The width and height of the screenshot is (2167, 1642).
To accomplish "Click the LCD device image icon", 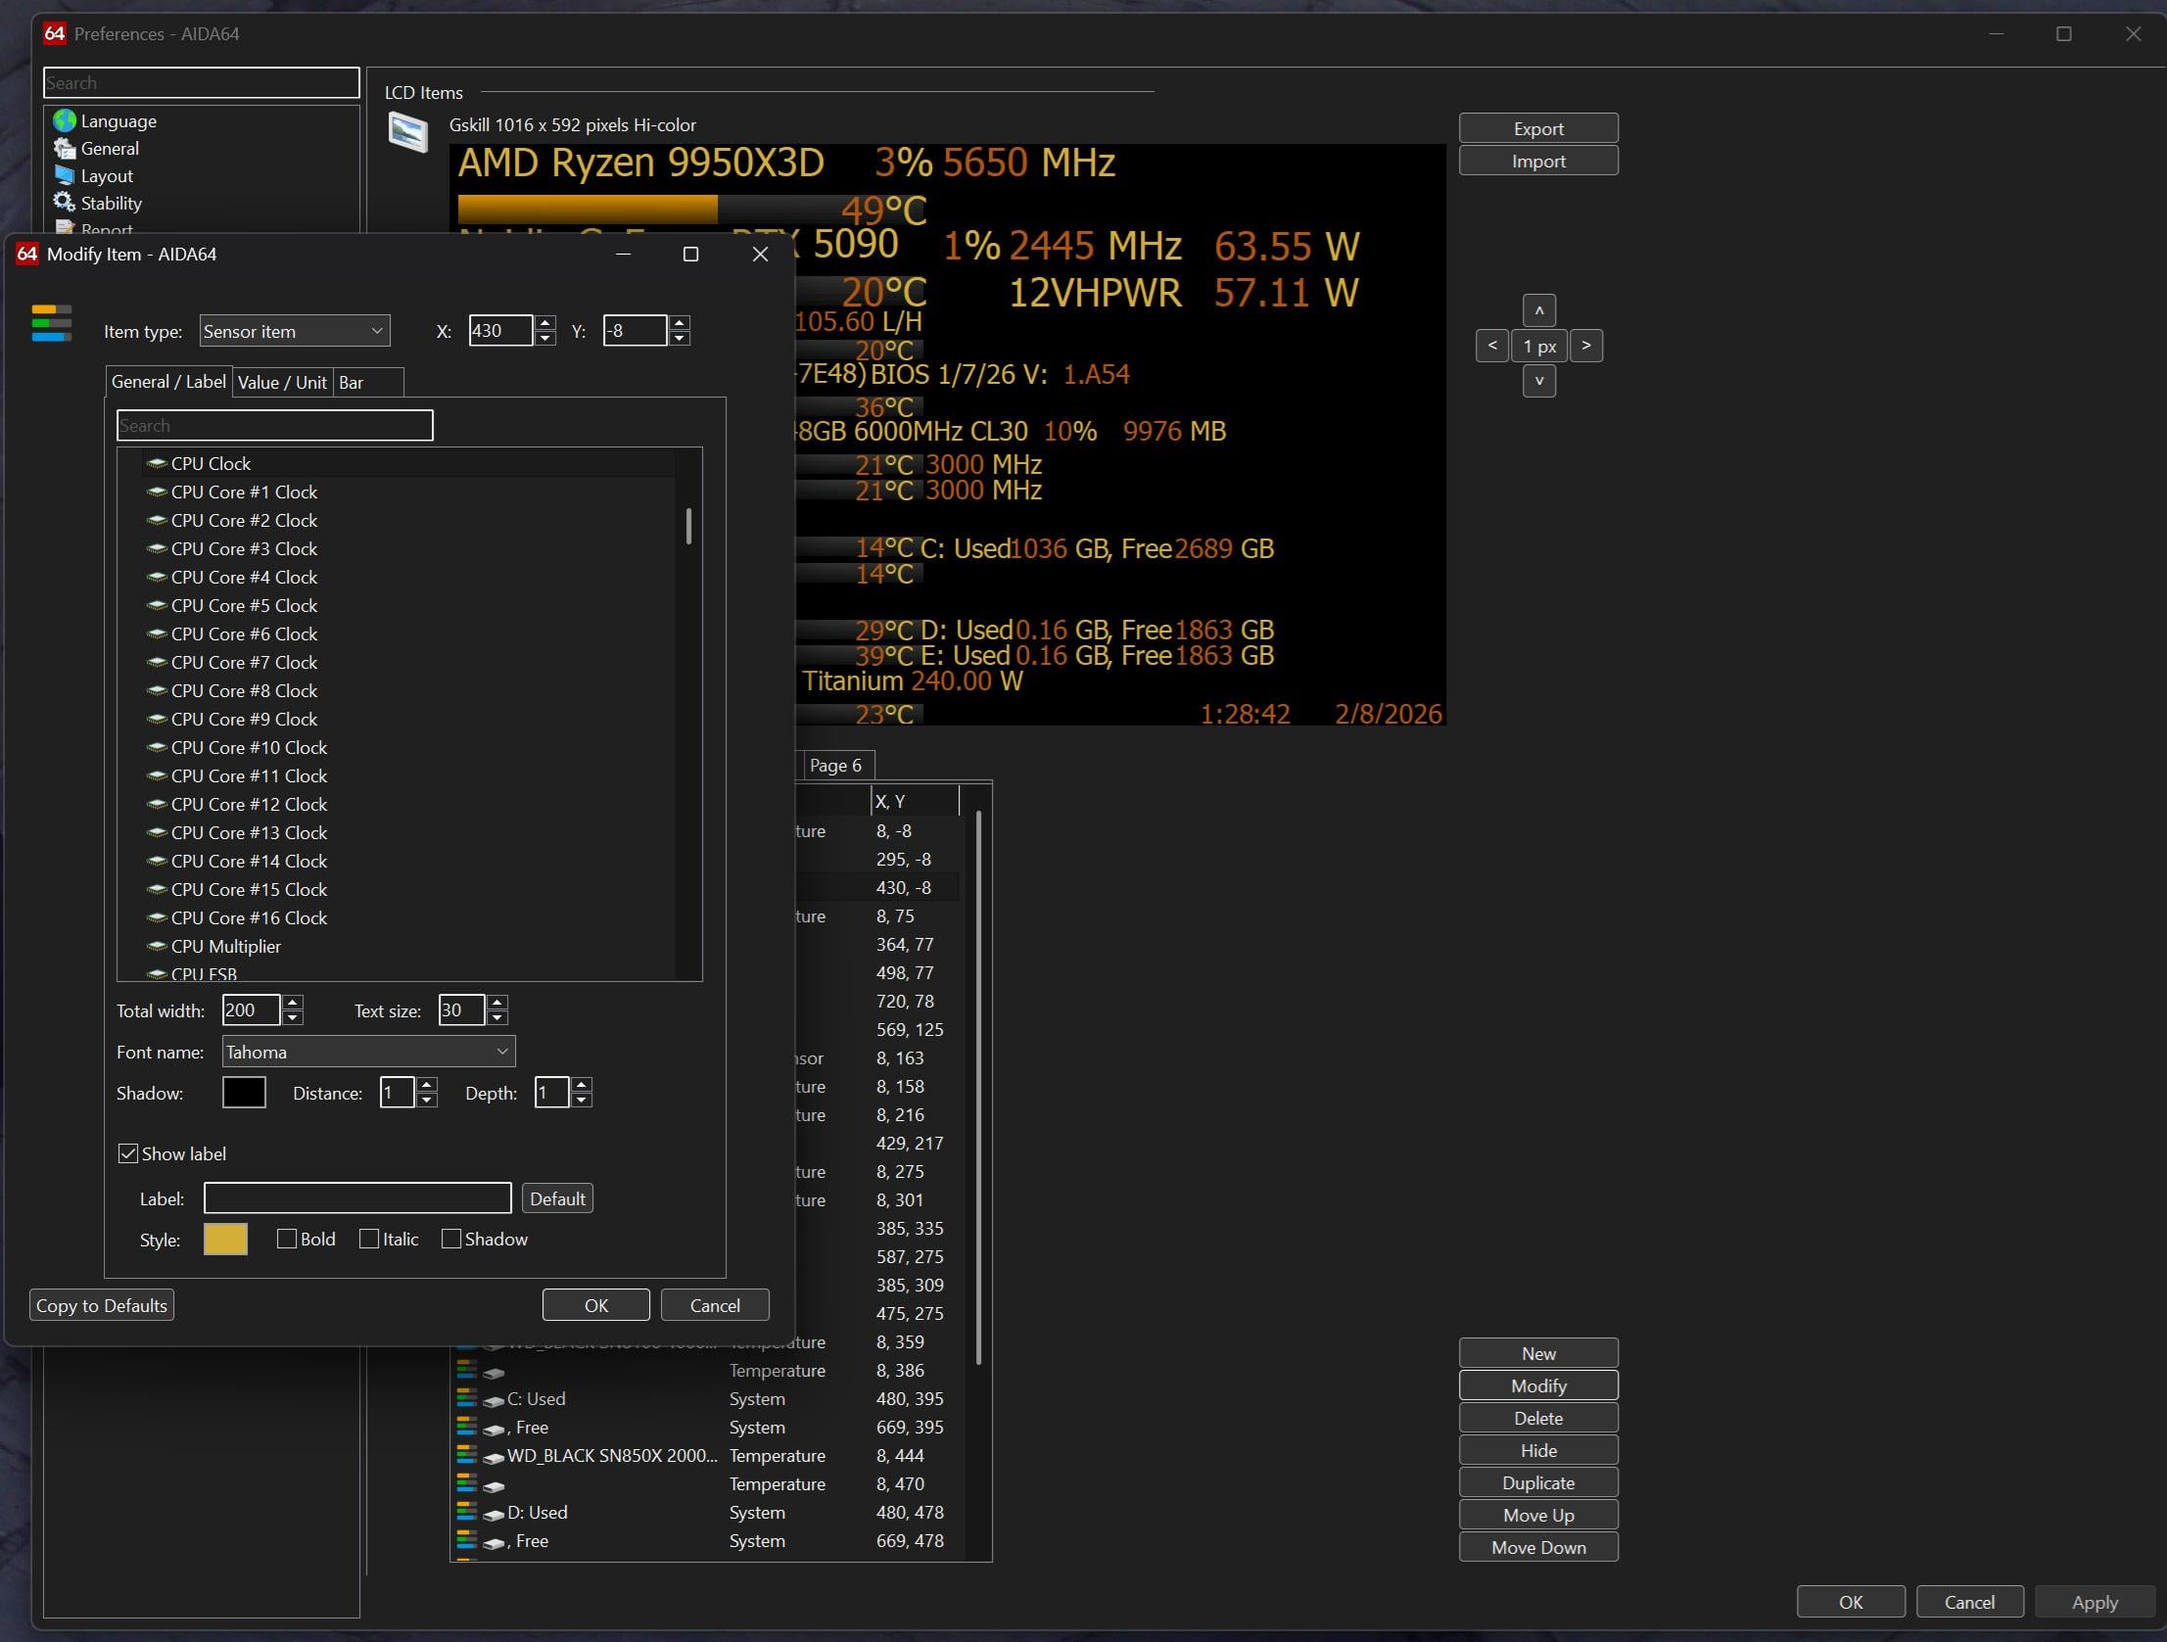I will 407,131.
